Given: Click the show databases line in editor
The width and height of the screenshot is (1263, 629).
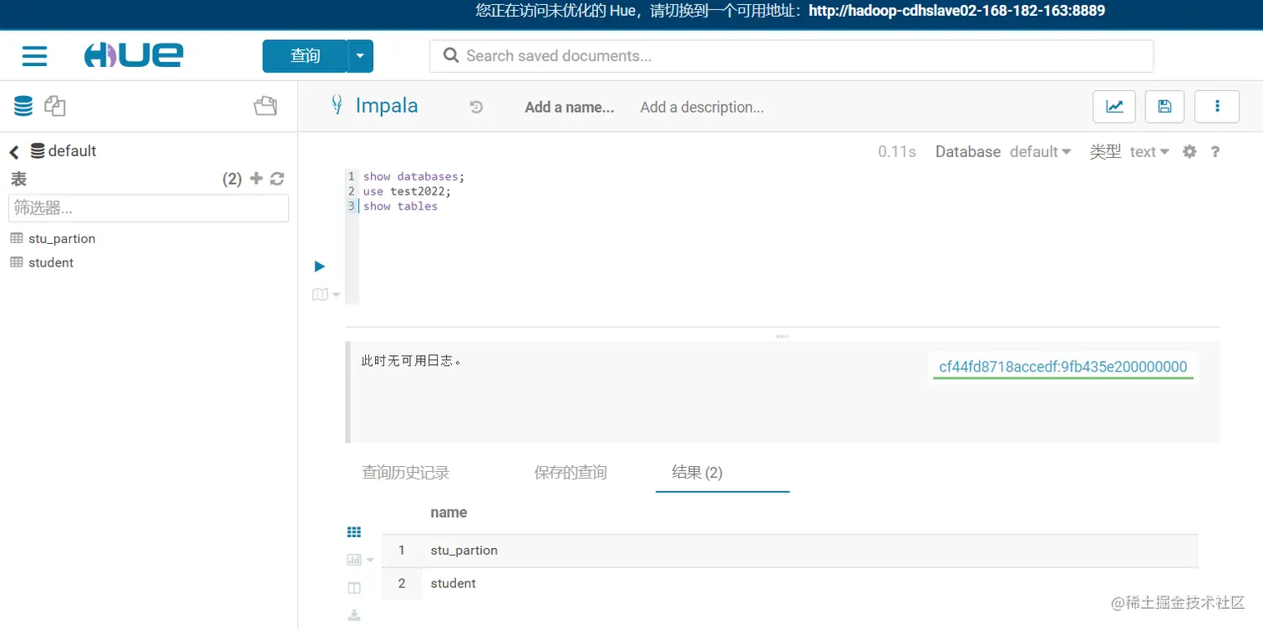Looking at the screenshot, I should (x=413, y=176).
